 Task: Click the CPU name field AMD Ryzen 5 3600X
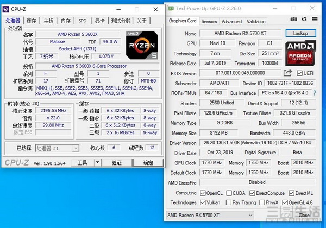[78, 34]
